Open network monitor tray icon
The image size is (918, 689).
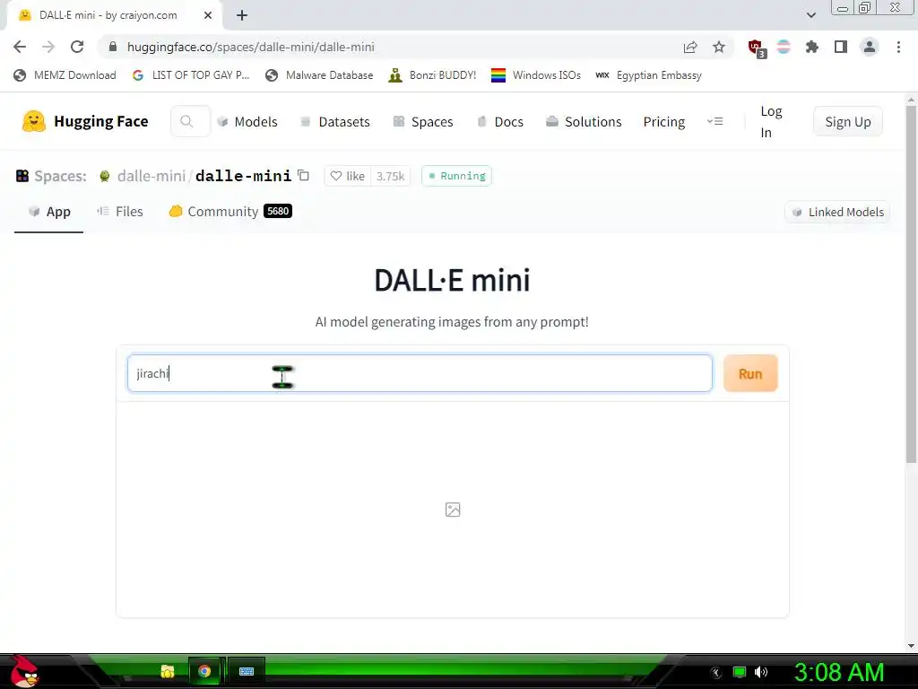coord(740,672)
